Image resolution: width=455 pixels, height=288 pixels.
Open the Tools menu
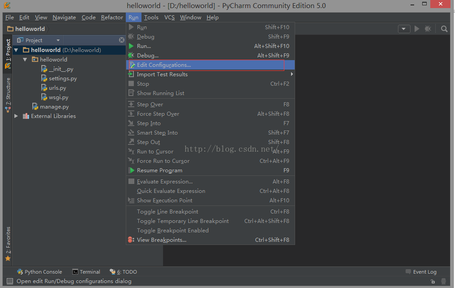point(151,17)
